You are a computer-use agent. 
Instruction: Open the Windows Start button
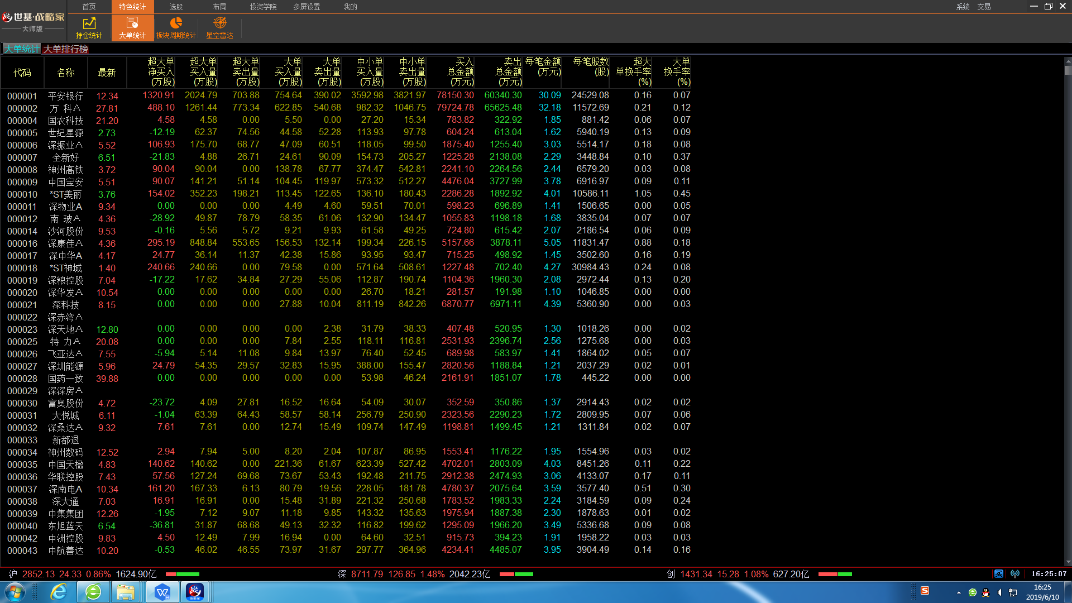click(x=15, y=592)
